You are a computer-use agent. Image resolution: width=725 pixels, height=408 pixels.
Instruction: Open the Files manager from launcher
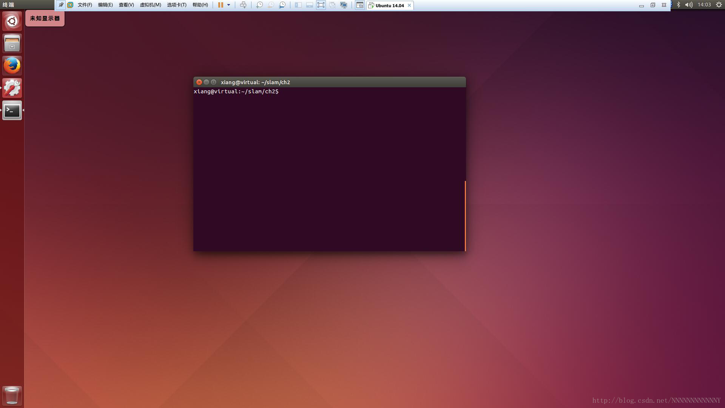coord(12,43)
